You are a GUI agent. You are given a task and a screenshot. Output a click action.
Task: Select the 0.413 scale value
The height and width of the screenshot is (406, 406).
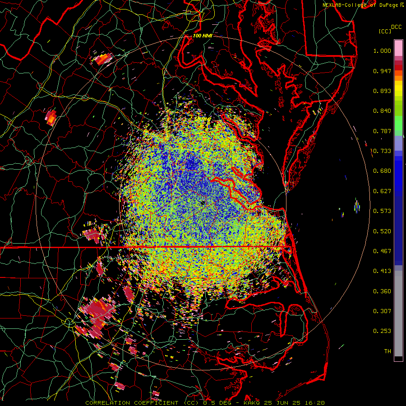(382, 271)
